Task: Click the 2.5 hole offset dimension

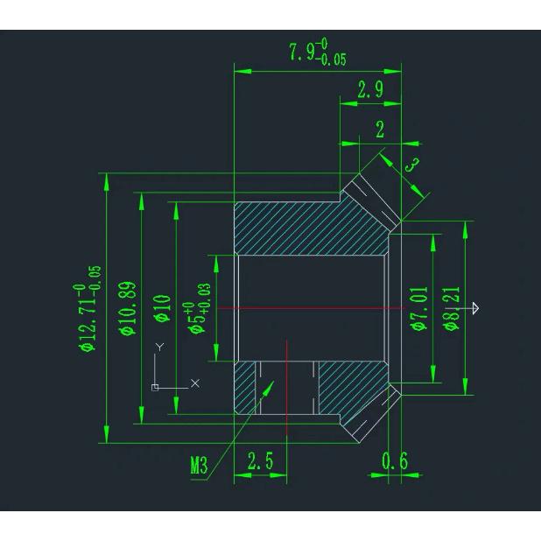Action: (x=261, y=460)
